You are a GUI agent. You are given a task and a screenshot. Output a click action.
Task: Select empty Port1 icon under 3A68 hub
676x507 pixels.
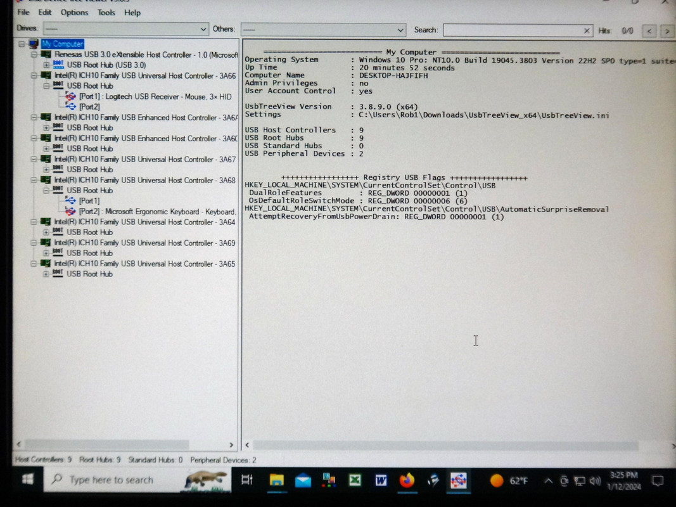point(70,200)
